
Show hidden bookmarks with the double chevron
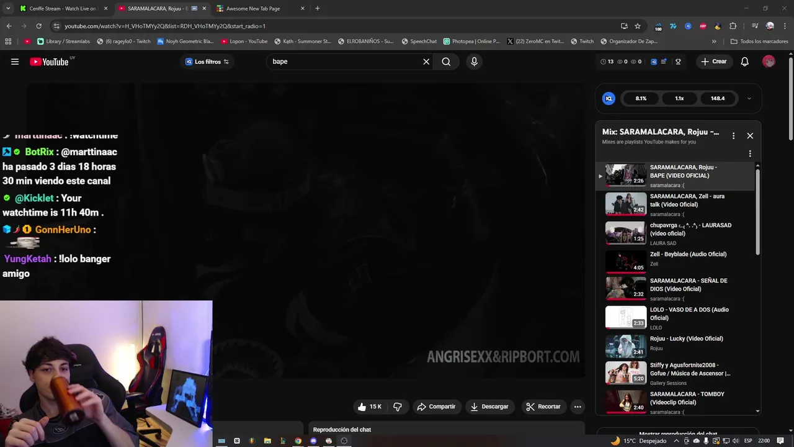714,42
